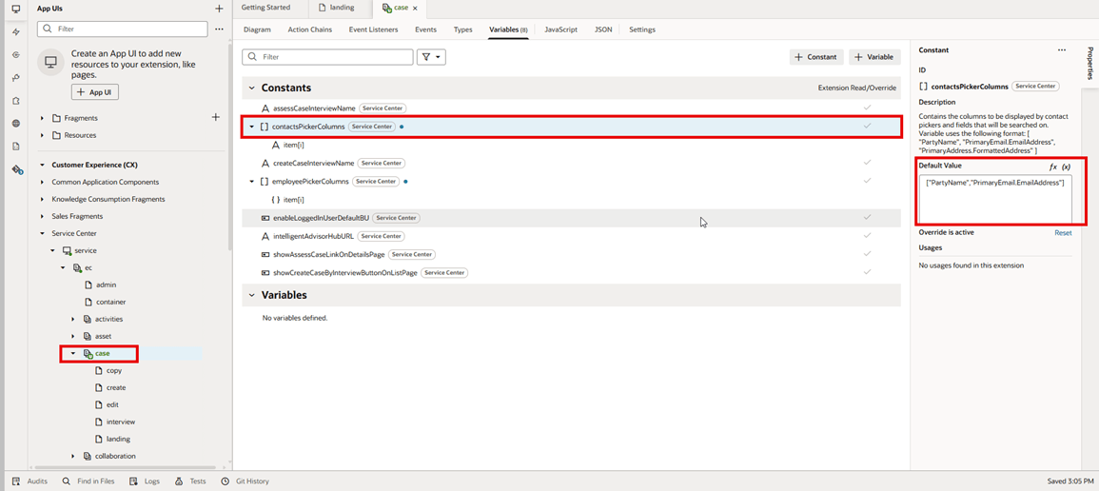
Task: Collapse the service node arrow
Action: click(52, 251)
